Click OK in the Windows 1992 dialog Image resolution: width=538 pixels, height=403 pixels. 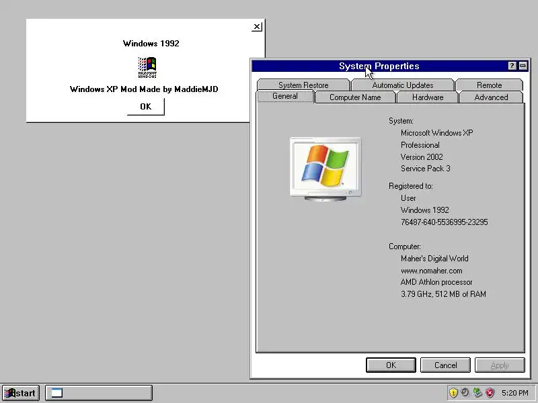146,107
